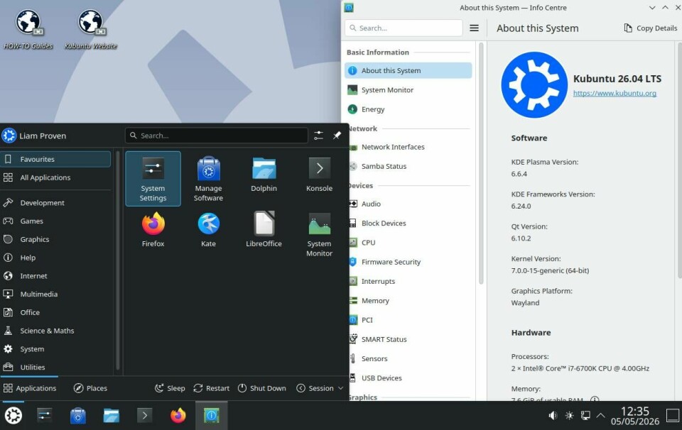Follow the kubuntu.org link

coord(615,93)
